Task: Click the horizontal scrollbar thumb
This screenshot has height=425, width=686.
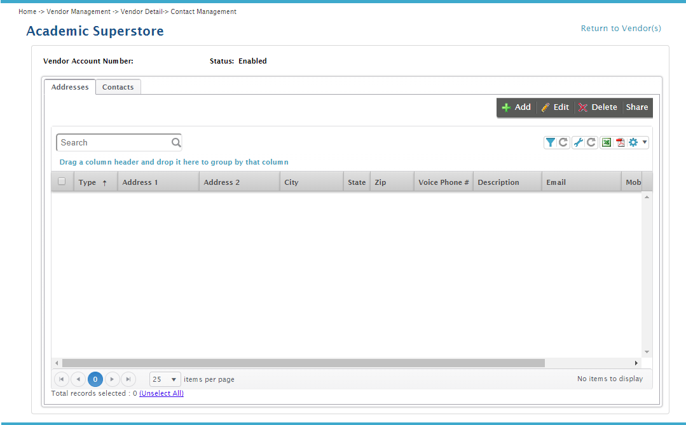Action: [x=304, y=363]
